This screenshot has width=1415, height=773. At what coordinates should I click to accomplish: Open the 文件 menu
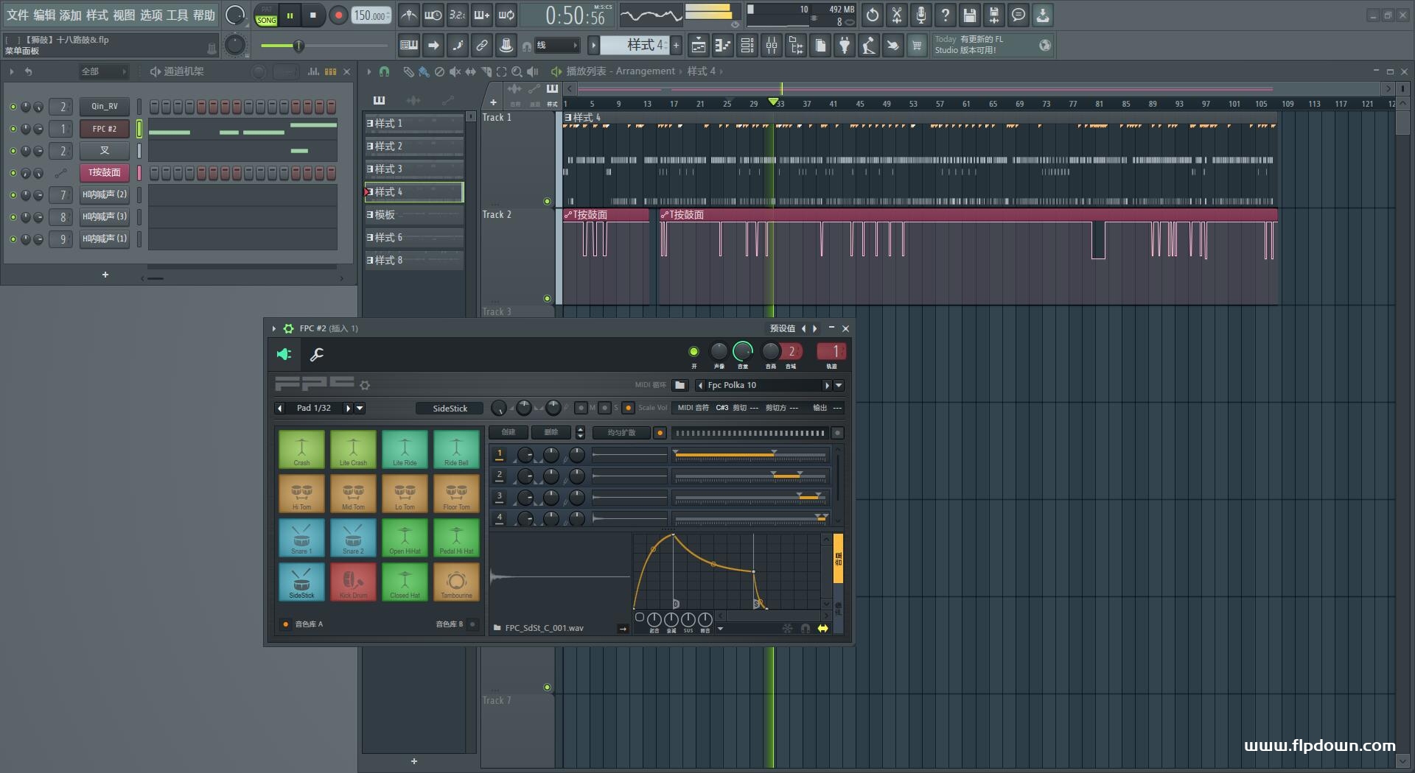[x=18, y=15]
